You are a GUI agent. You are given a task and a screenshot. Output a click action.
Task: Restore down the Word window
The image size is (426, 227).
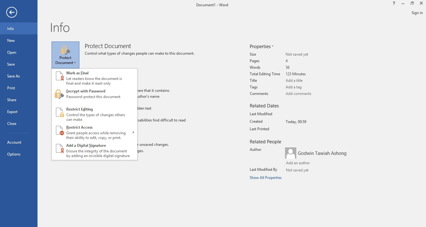coord(412,3)
